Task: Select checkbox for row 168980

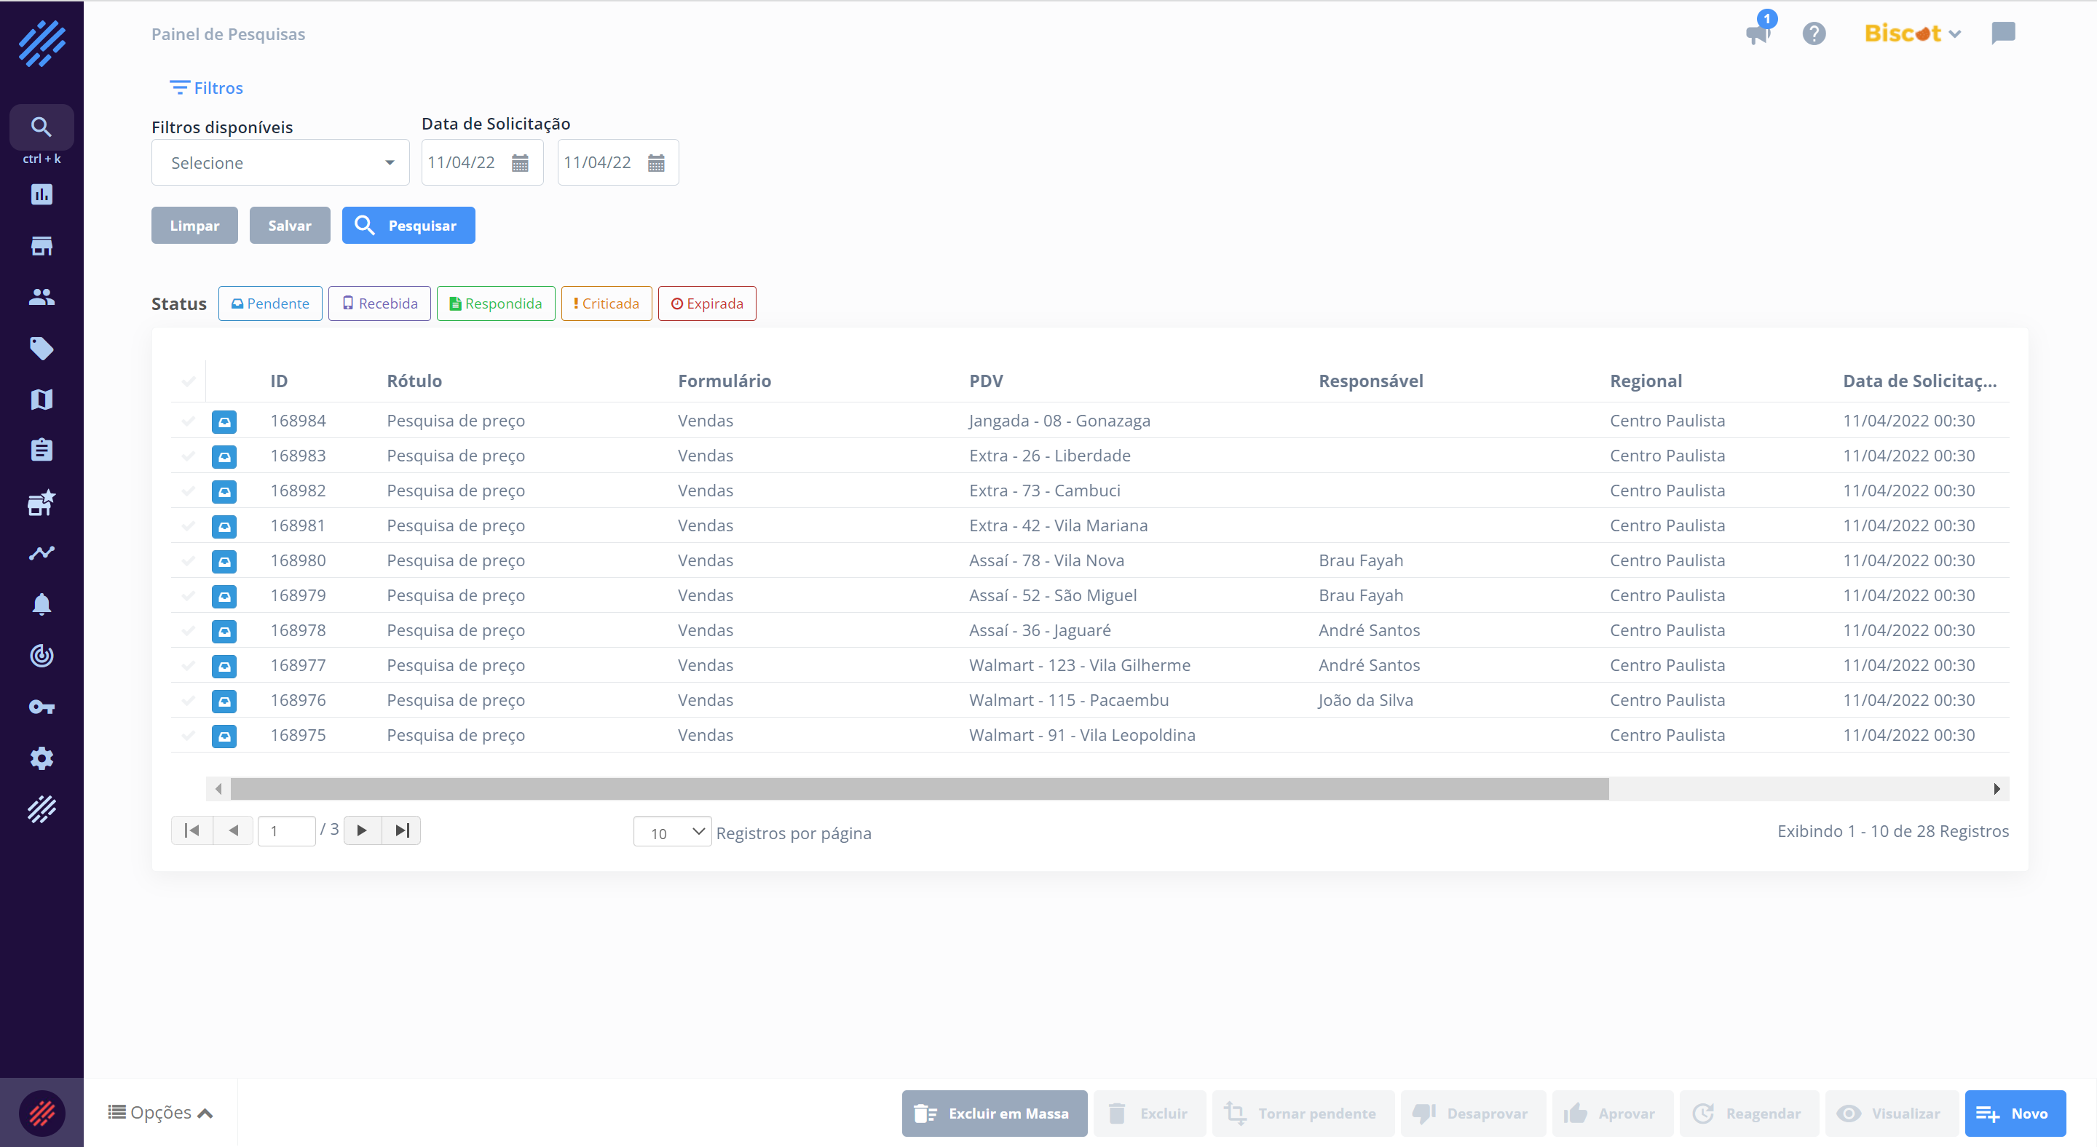Action: pos(188,560)
